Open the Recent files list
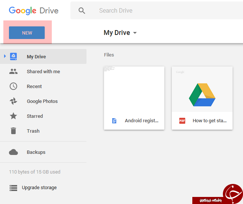This screenshot has height=204, width=243. (34, 86)
